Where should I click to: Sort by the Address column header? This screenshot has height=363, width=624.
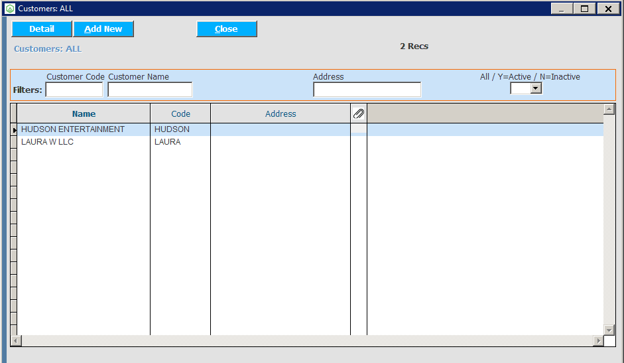281,113
